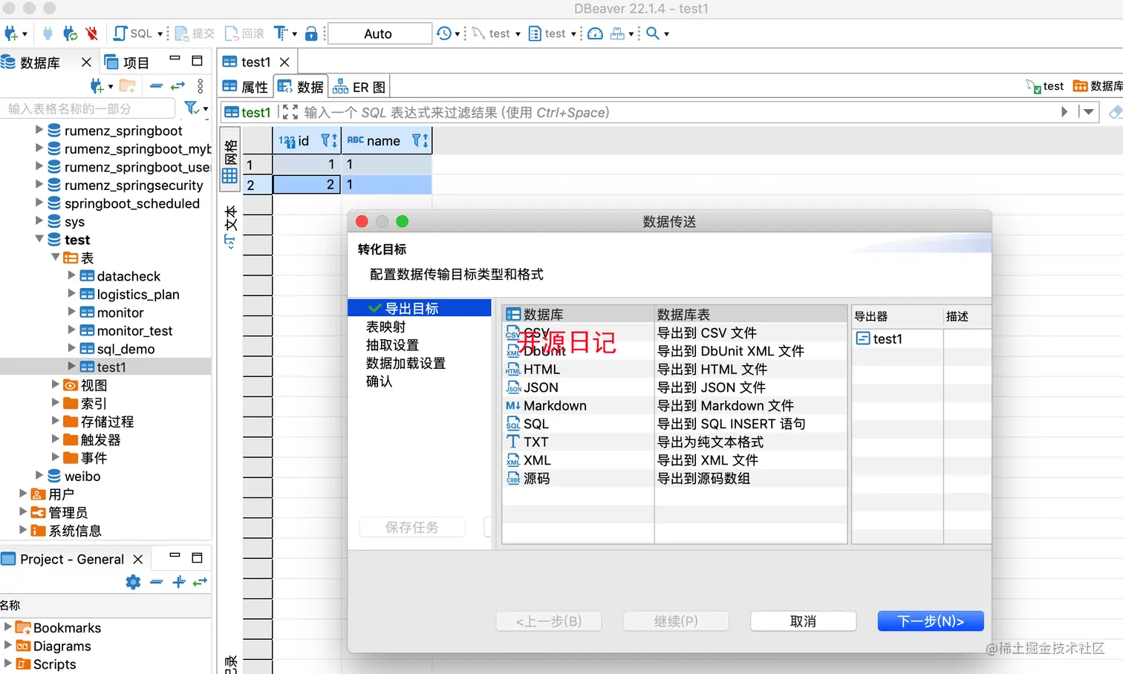Choose the Markdown export format row

point(674,405)
